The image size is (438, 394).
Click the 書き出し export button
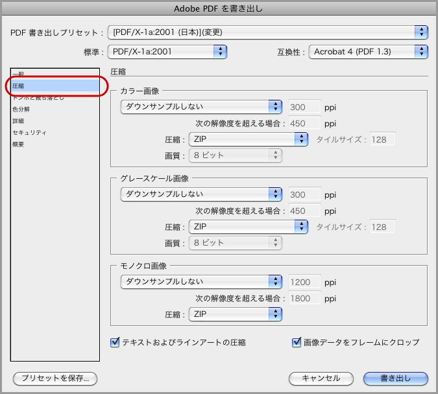pos(396,378)
